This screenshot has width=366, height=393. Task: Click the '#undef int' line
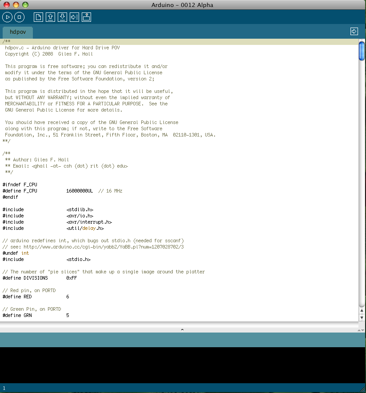(16, 253)
